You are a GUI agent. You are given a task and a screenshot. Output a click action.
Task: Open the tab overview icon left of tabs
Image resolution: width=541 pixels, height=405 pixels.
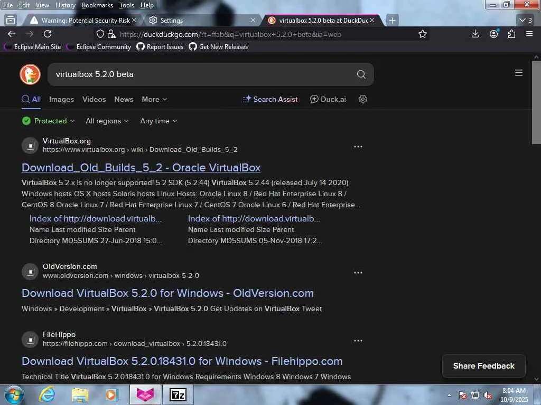(11, 21)
